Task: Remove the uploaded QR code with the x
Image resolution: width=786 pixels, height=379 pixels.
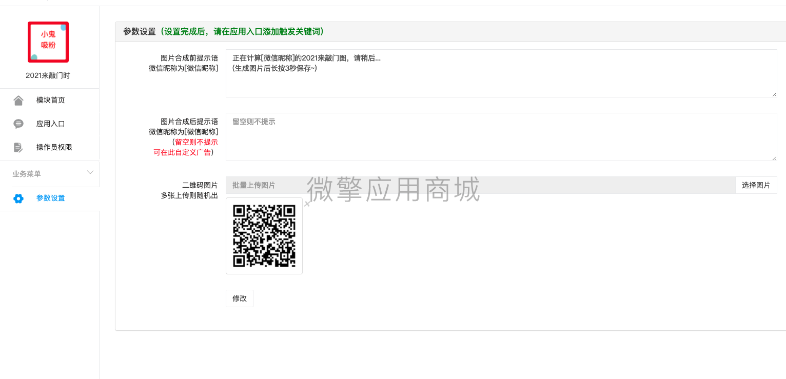Action: [307, 204]
